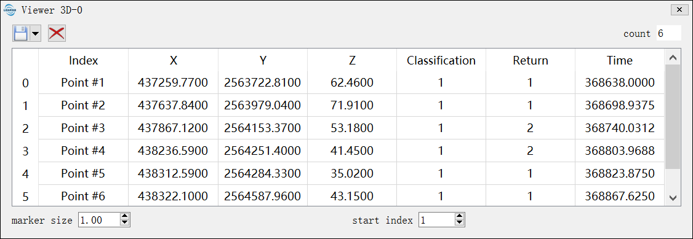Select row header 0
The width and height of the screenshot is (693, 239).
coord(26,82)
